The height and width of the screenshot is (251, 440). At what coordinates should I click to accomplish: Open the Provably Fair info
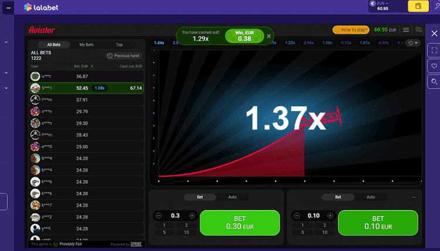tap(67, 244)
